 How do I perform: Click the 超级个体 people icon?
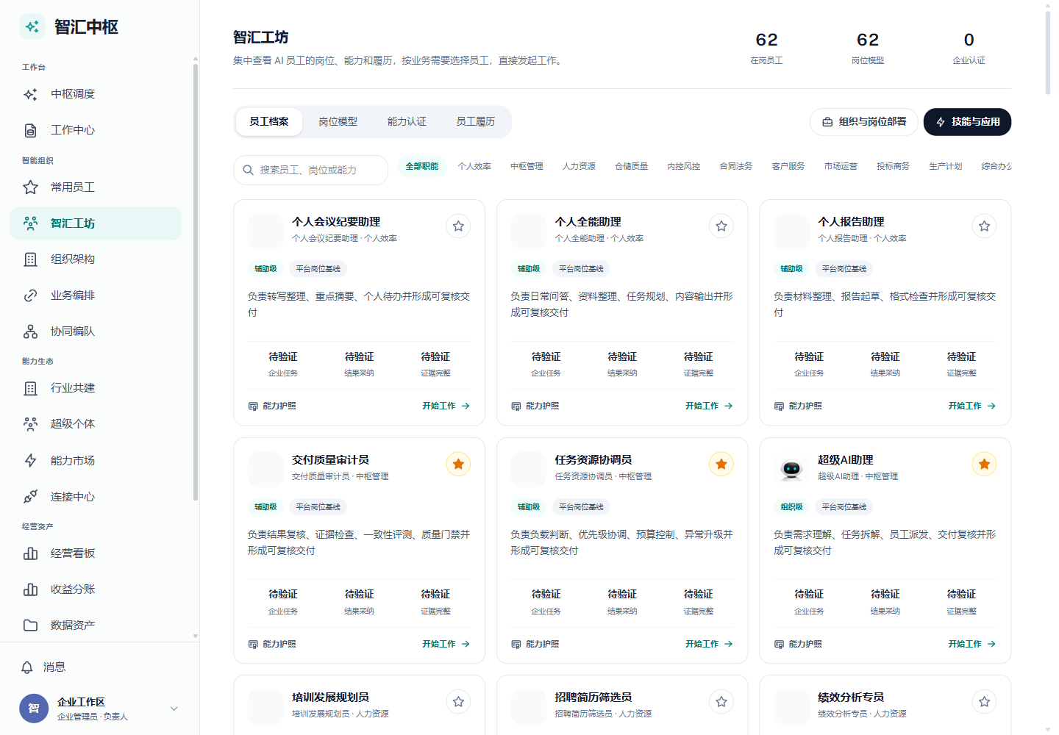point(30,424)
